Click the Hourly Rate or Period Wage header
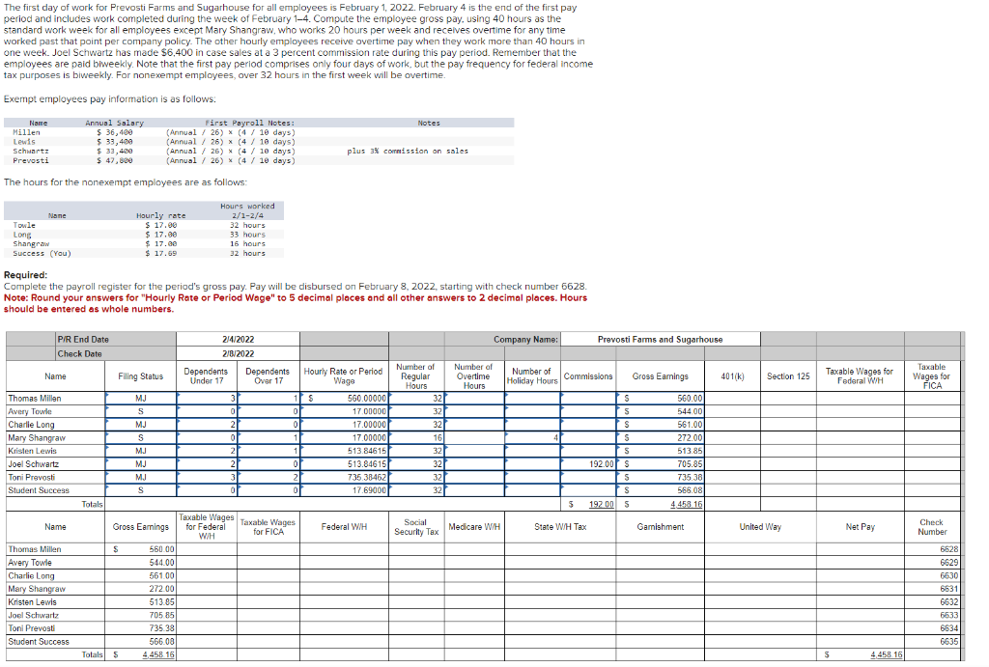Screen dimensions: 989x667 pos(344,376)
